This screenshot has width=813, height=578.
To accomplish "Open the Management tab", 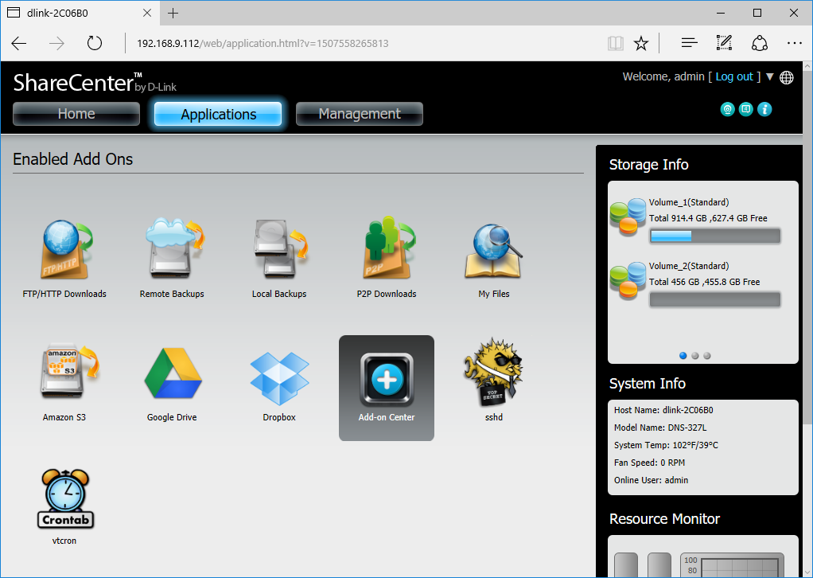I will pyautogui.click(x=360, y=114).
